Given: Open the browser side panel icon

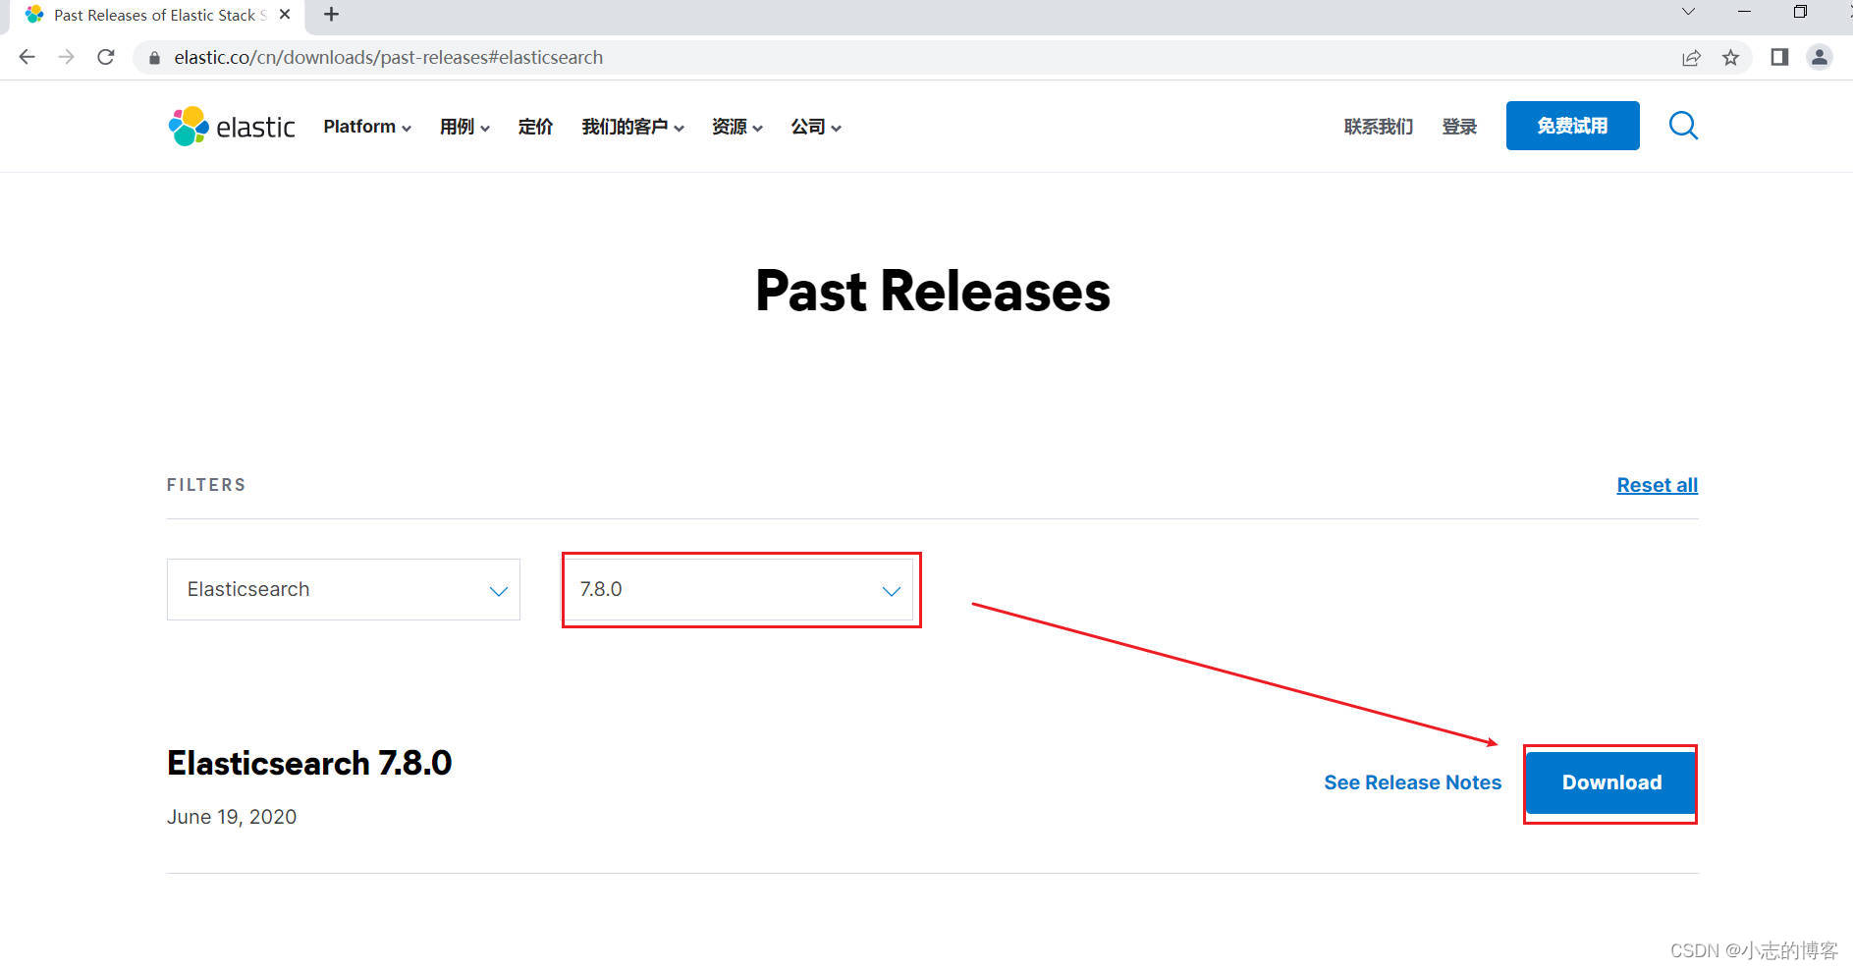Looking at the screenshot, I should click(x=1779, y=57).
